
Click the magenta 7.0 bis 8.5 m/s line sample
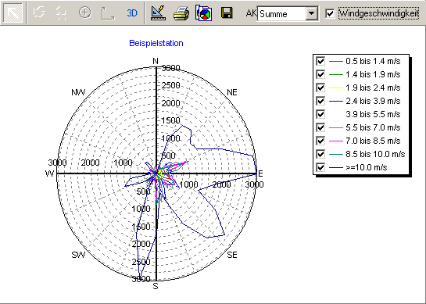coord(336,141)
